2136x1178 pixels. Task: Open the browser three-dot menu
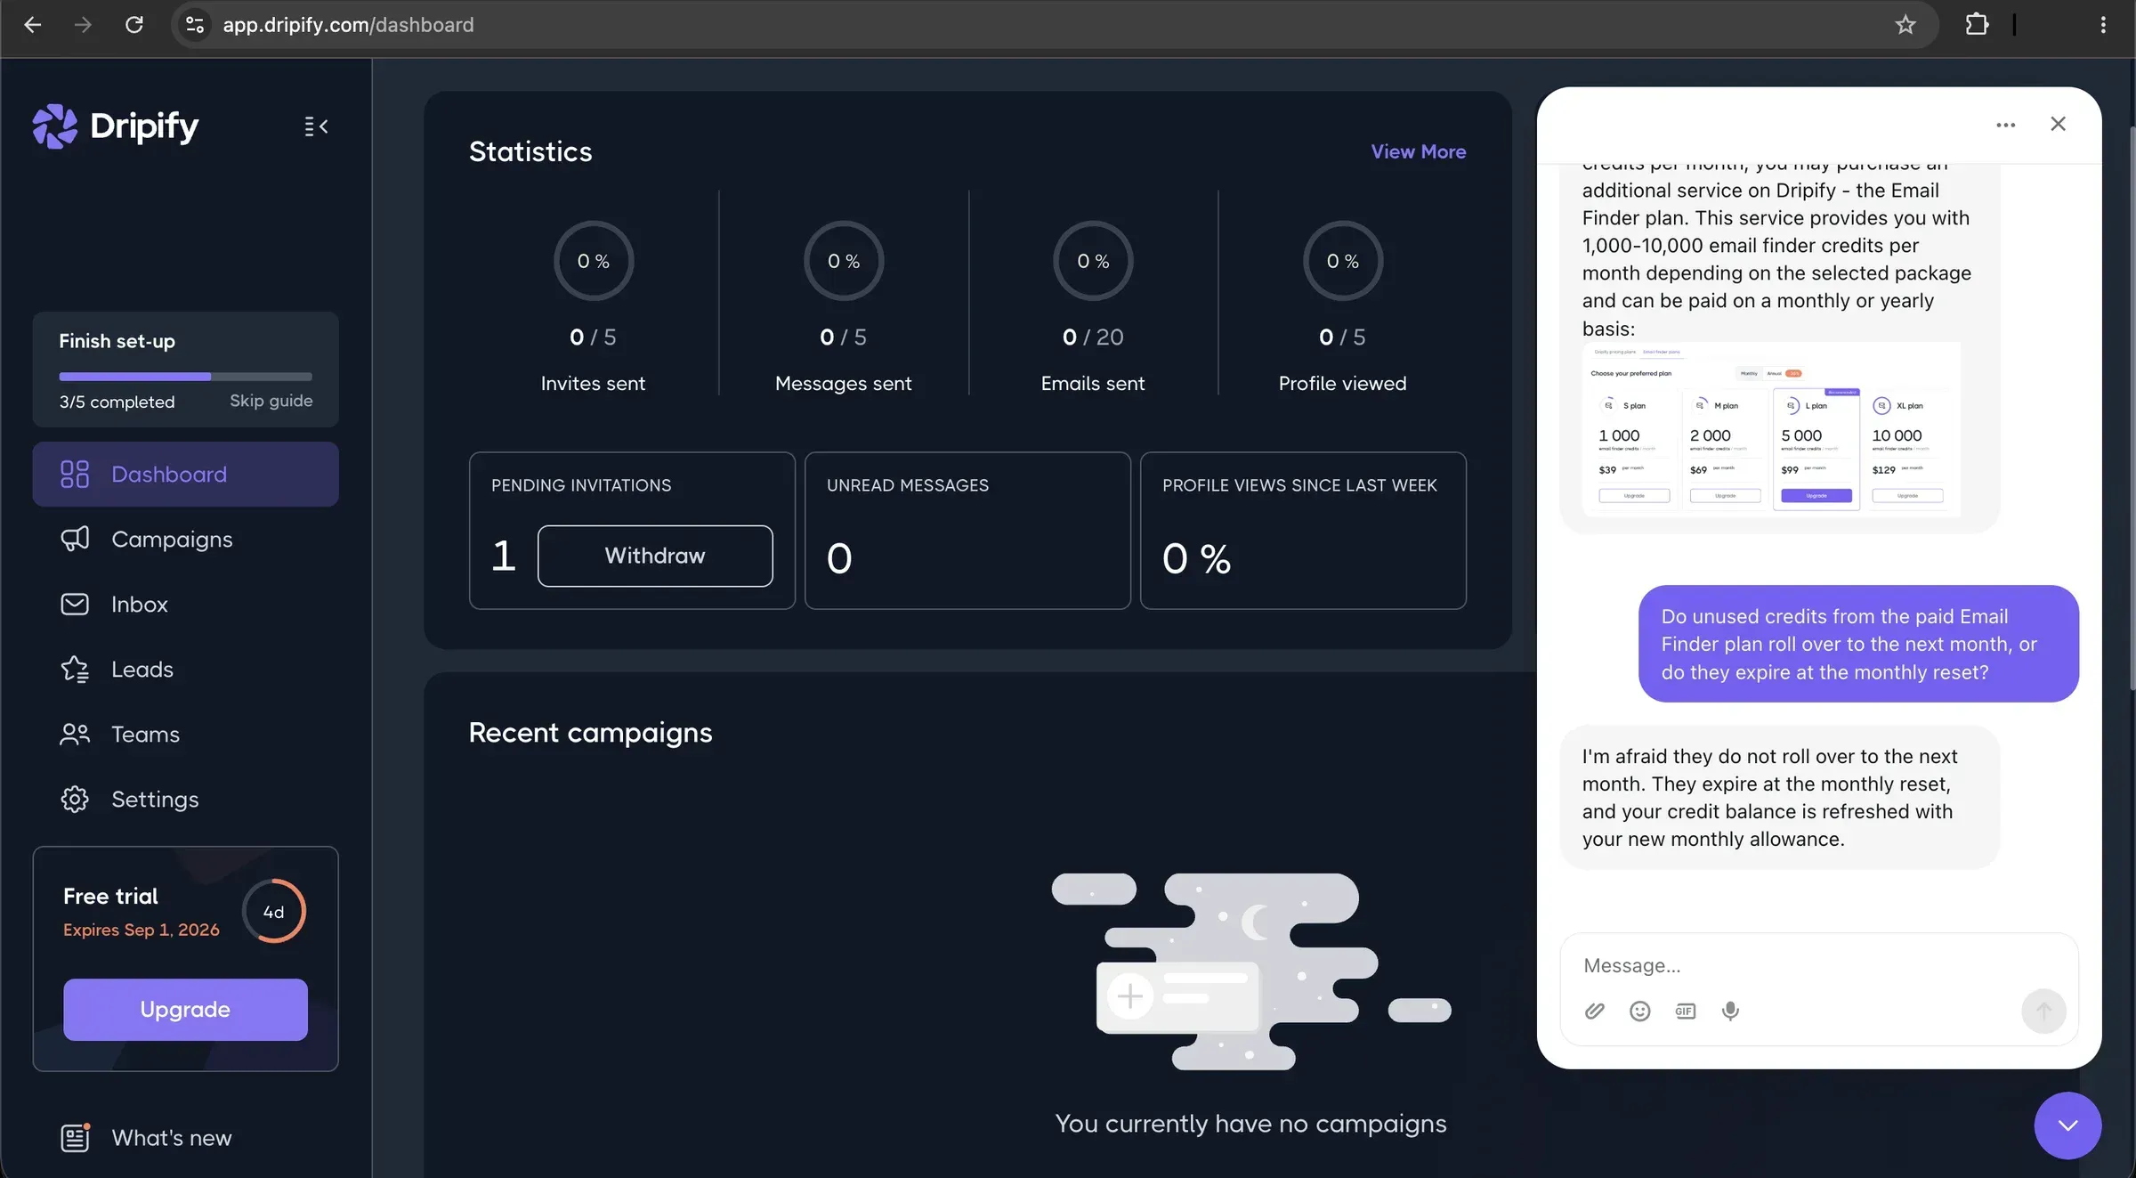(x=2103, y=25)
